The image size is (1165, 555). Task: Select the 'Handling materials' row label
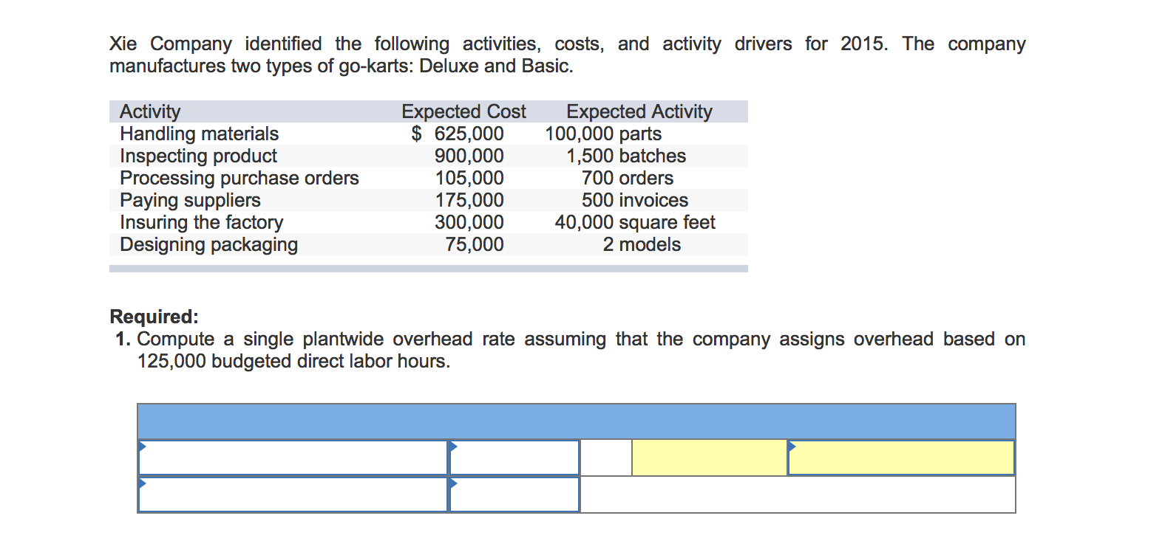coord(200,134)
